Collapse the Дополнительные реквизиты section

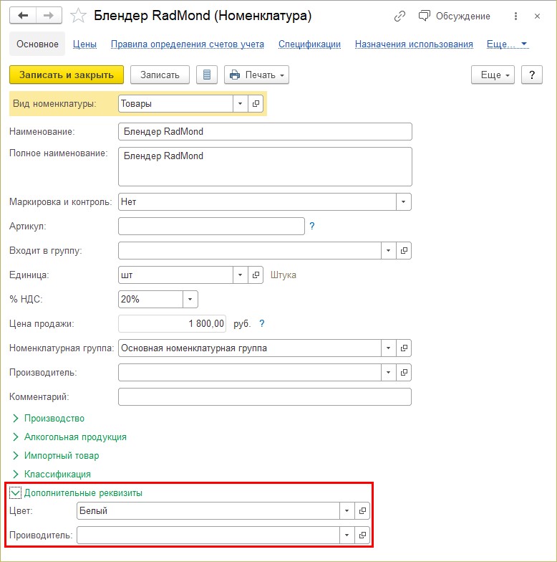(x=16, y=493)
